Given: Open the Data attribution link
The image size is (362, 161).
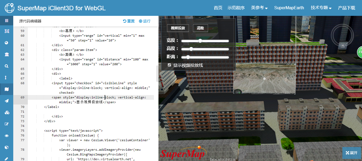Looking at the screenshot, I should pos(223,159).
